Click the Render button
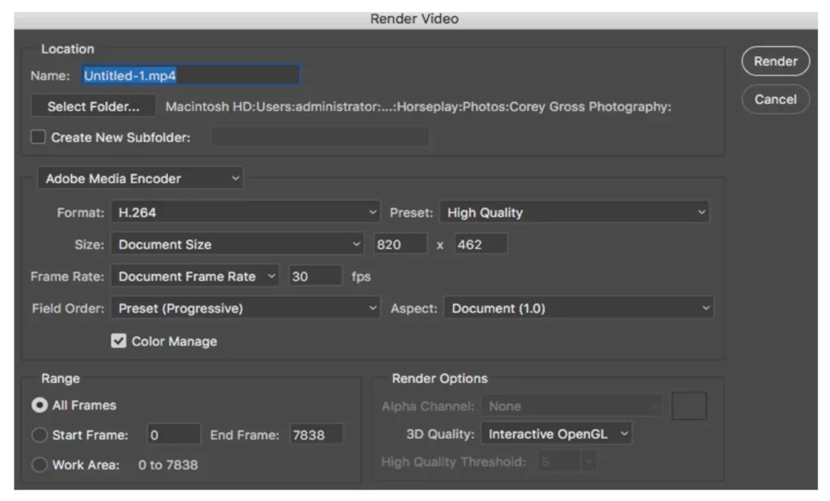Screen dimensions: 830x501 click(775, 62)
